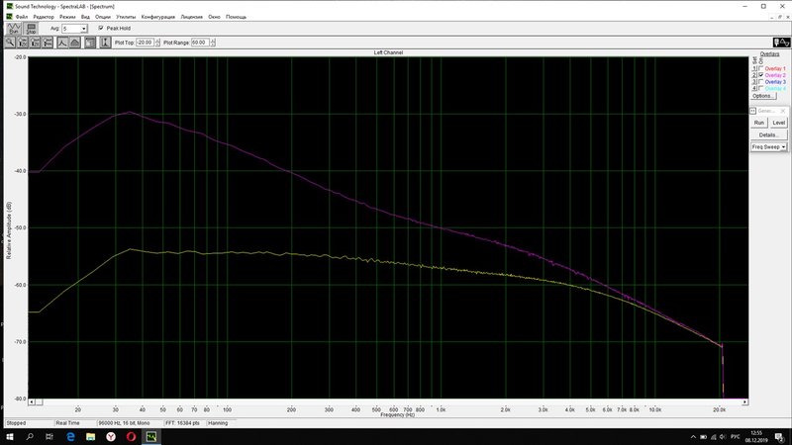Image resolution: width=792 pixels, height=445 pixels.
Task: Close the generator panel
Action: pos(783,111)
